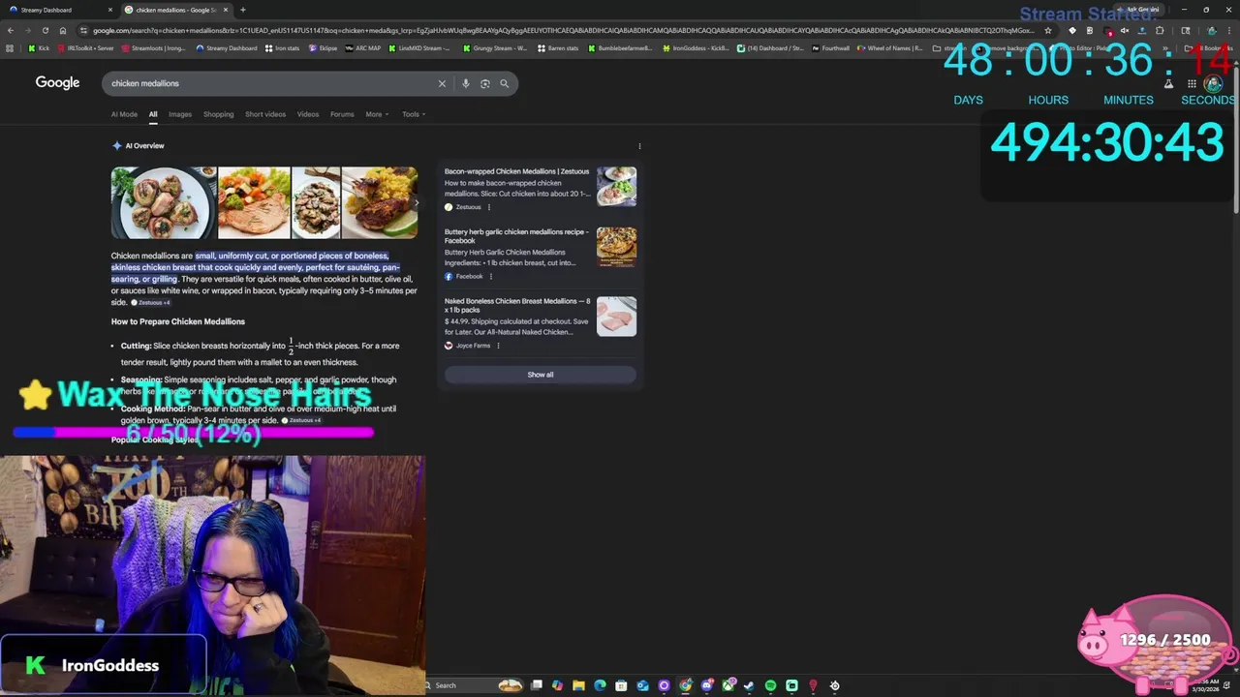Switch to Streamy Dashboard browser tab
Viewport: 1240px width, 697px height.
coord(58,10)
